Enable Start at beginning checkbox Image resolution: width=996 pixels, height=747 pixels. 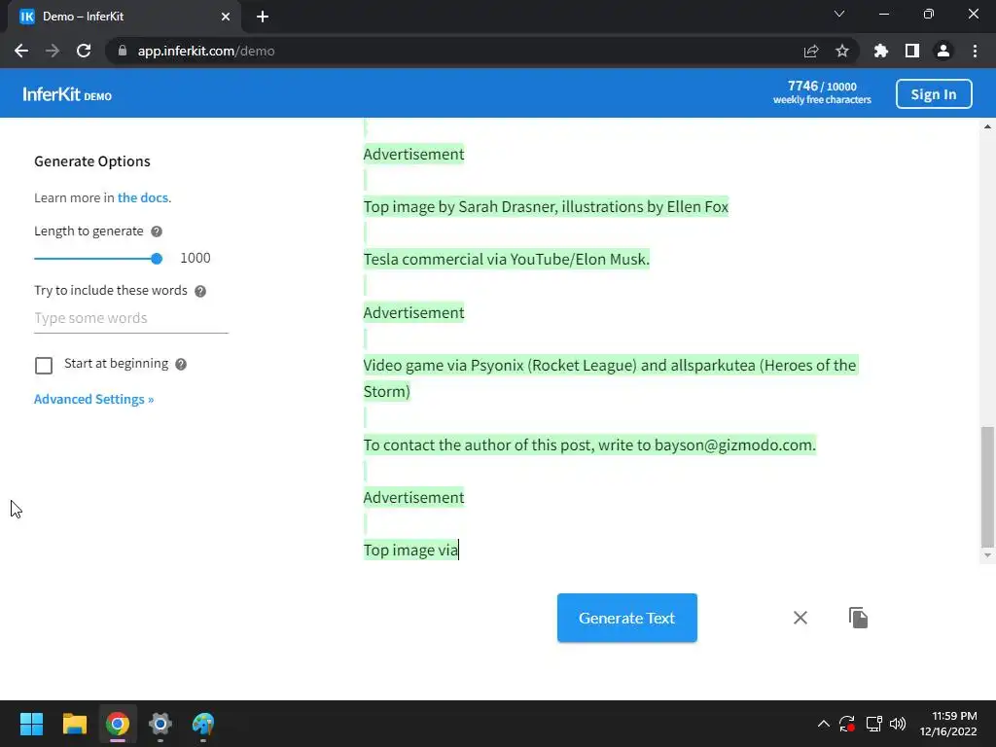[44, 366]
